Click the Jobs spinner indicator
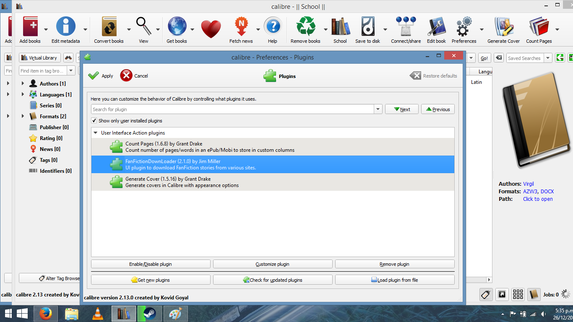 (566, 294)
